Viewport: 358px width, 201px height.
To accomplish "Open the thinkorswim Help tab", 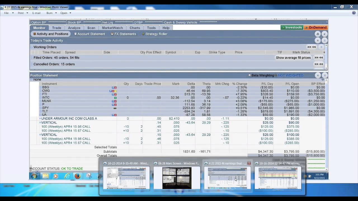I will coord(166,28).
